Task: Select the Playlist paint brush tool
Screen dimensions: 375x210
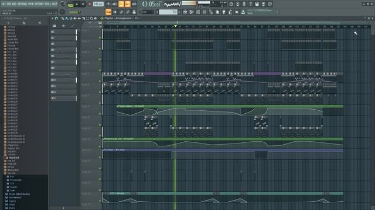Action: coord(67,18)
